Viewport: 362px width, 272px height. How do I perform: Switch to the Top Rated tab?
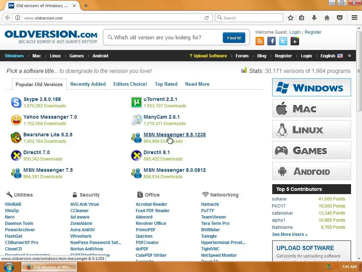[166, 84]
